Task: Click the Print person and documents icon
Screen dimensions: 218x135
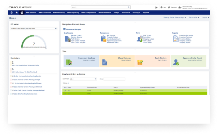Action: [x=139, y=39]
